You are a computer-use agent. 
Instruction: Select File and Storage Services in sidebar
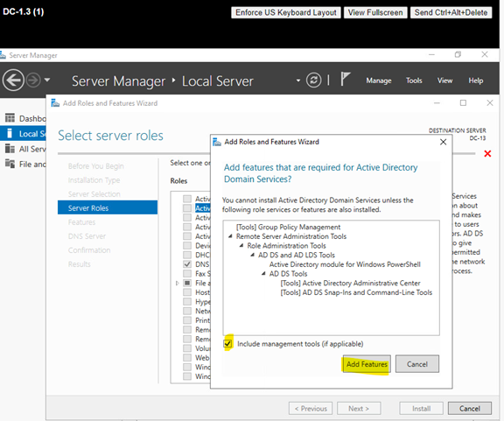click(x=23, y=164)
